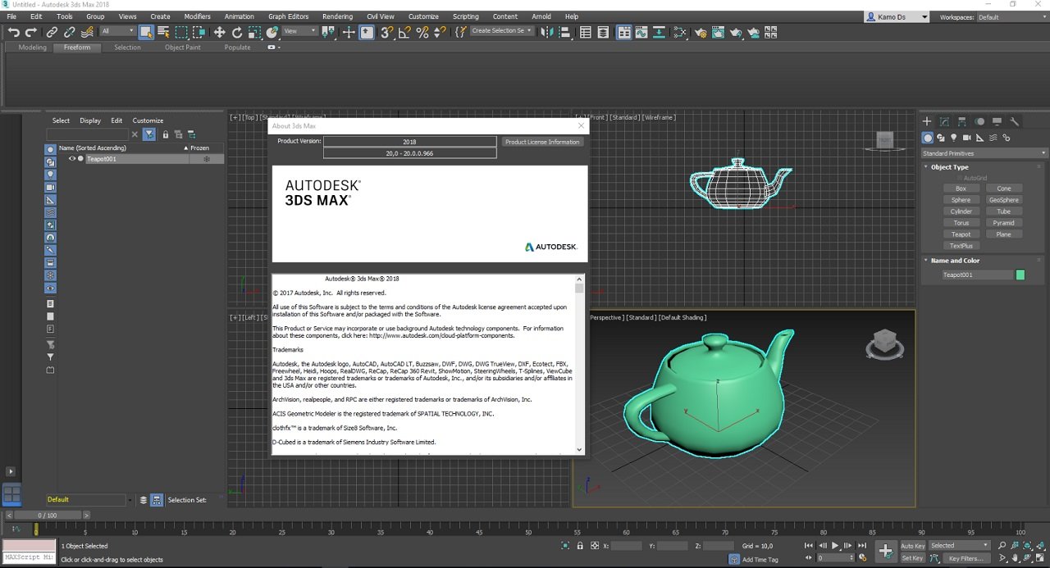
Task: Open the Curve Editor icon
Action: pyautogui.click(x=641, y=33)
